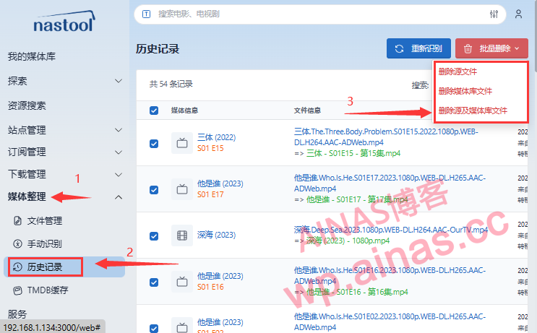The width and height of the screenshot is (537, 333).
Task: Click the trash icon on 批量删除 button
Action: (468, 48)
